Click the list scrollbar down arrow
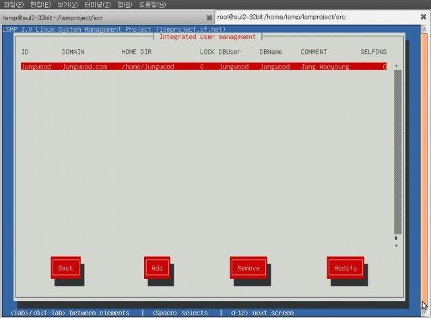This screenshot has height=318, width=431. click(x=396, y=245)
